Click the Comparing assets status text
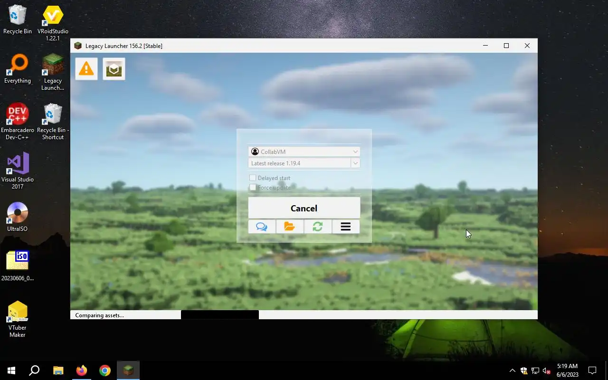Image resolution: width=608 pixels, height=380 pixels. [99, 315]
